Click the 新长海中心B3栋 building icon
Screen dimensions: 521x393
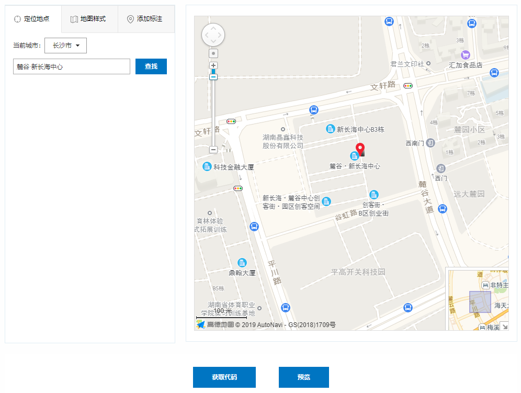click(330, 129)
